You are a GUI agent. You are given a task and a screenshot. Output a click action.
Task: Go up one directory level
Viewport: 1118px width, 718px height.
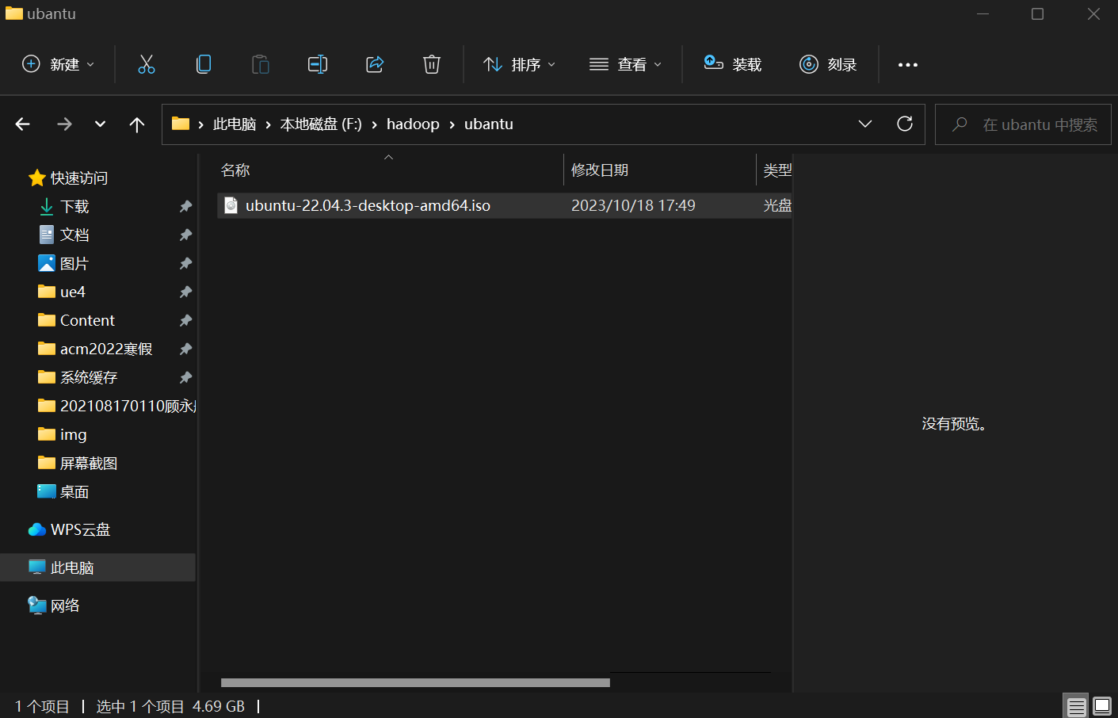(137, 124)
